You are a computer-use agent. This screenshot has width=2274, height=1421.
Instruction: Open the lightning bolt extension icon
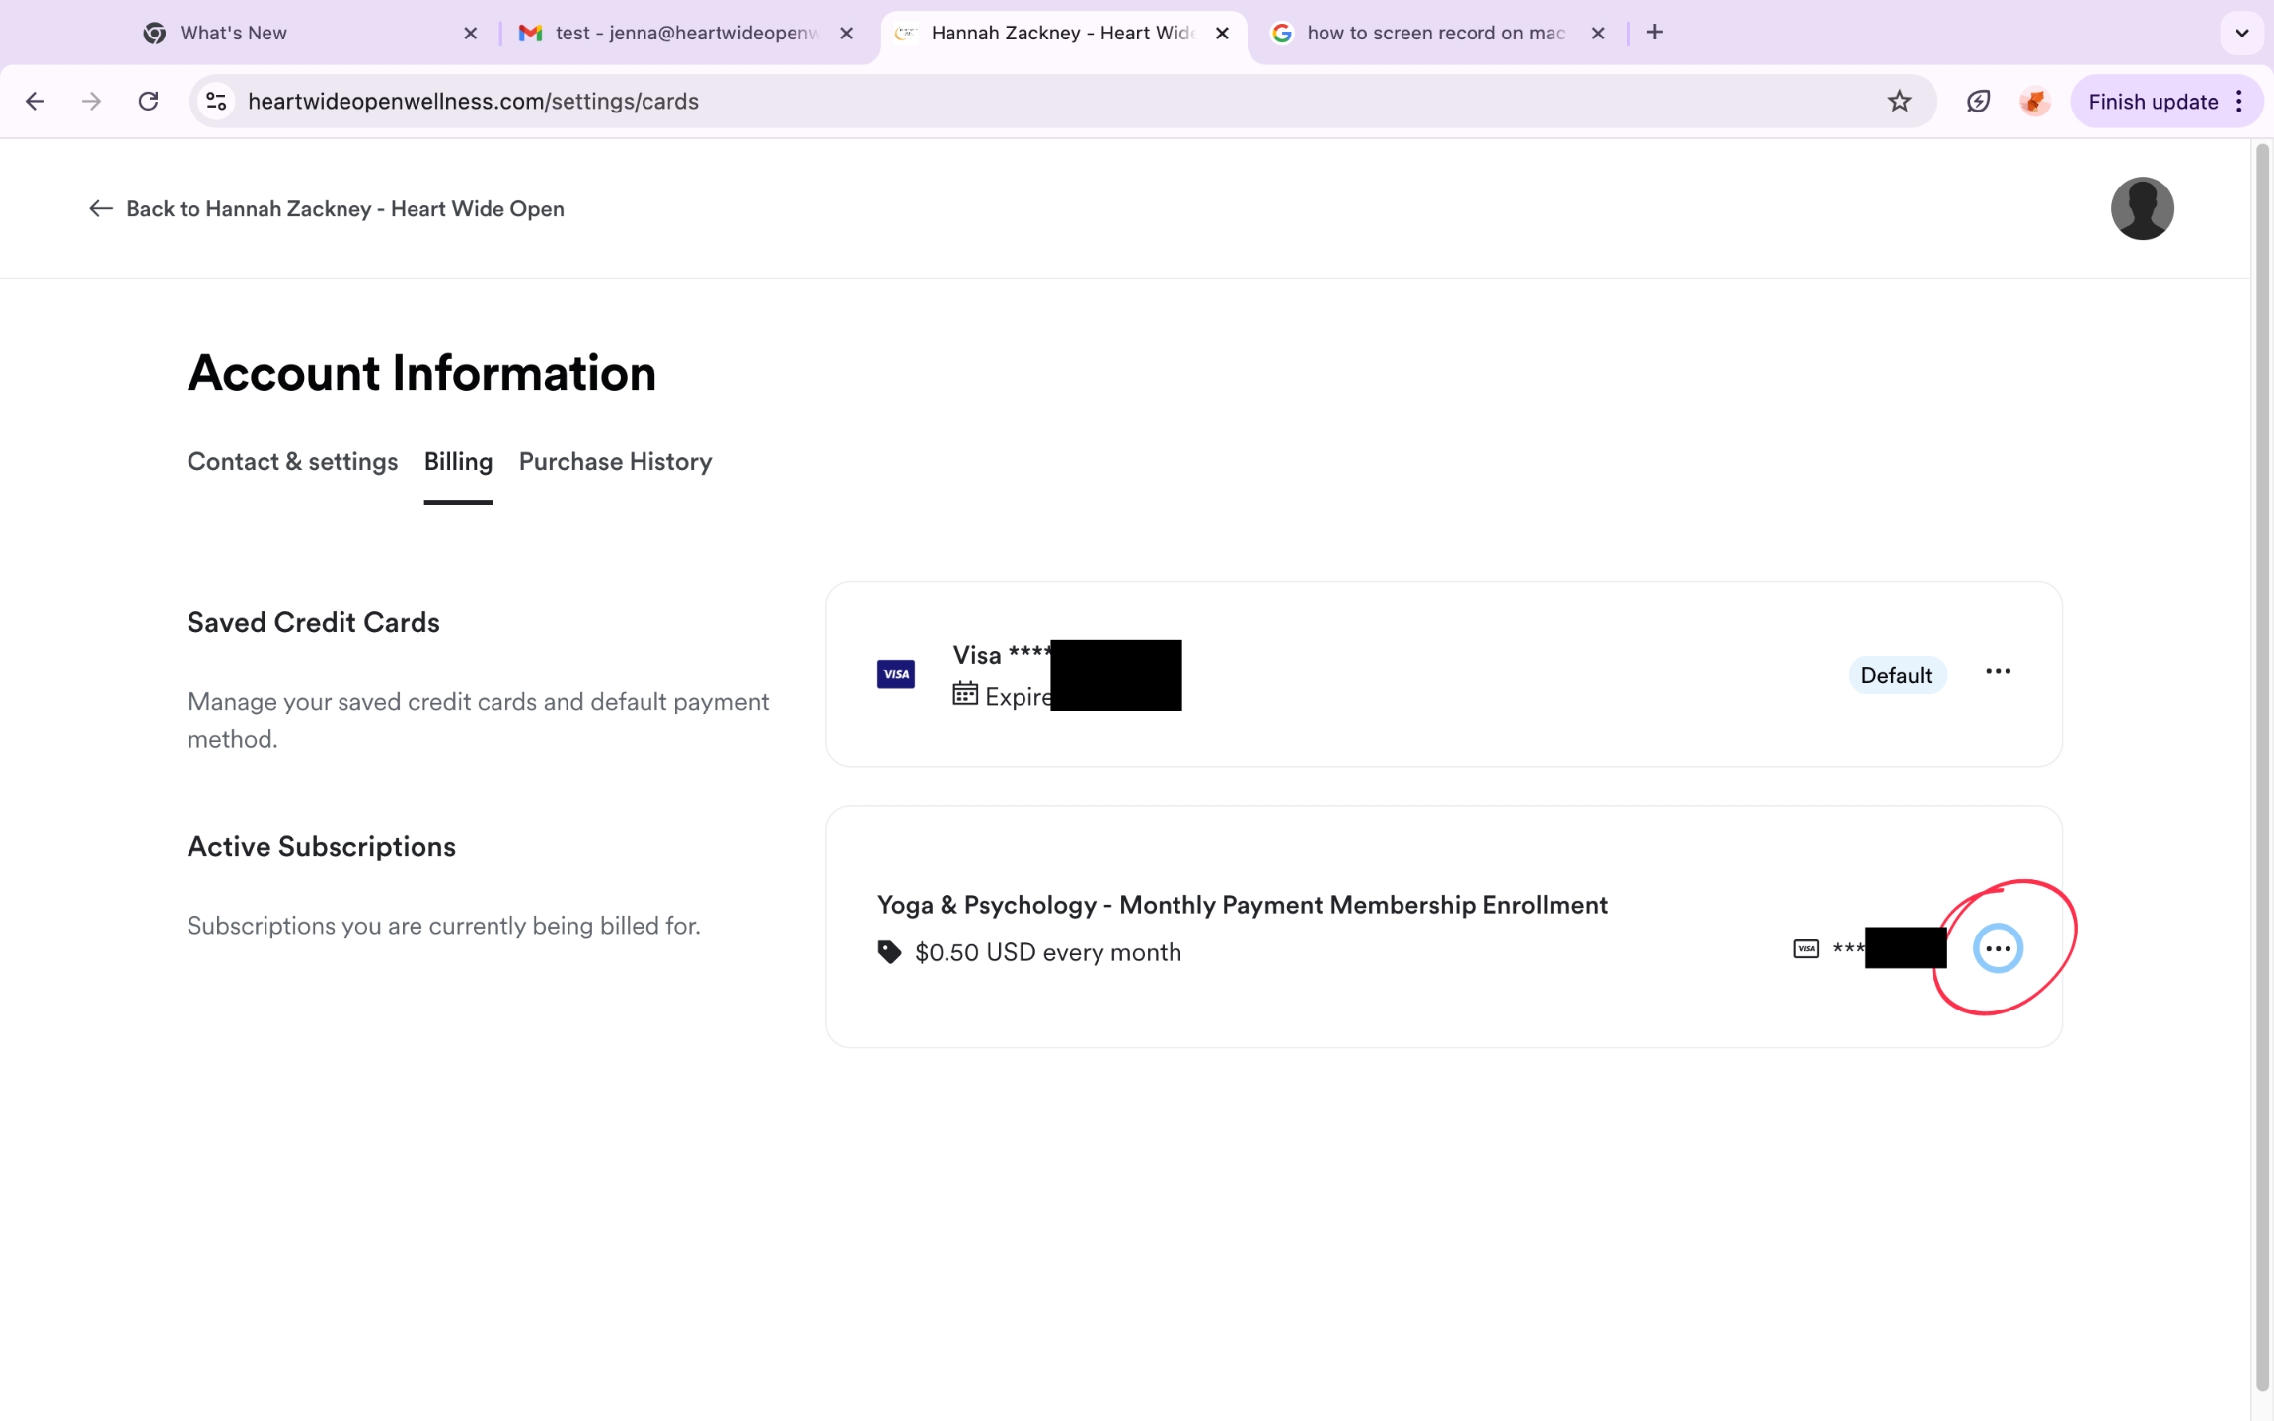point(1978,101)
